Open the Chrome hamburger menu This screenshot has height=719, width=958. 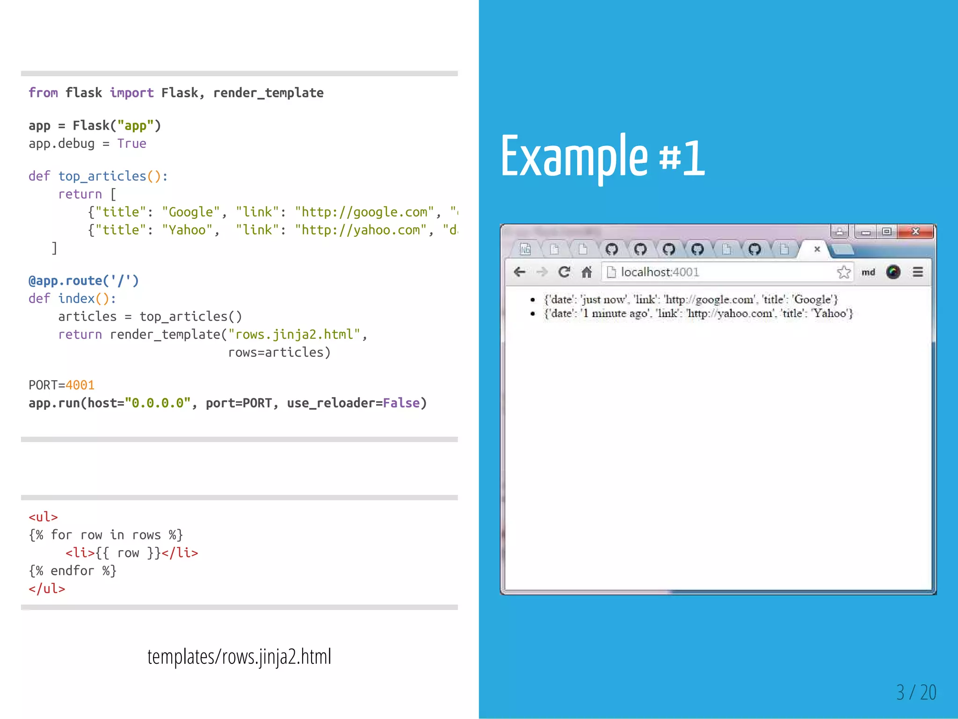[x=918, y=272]
